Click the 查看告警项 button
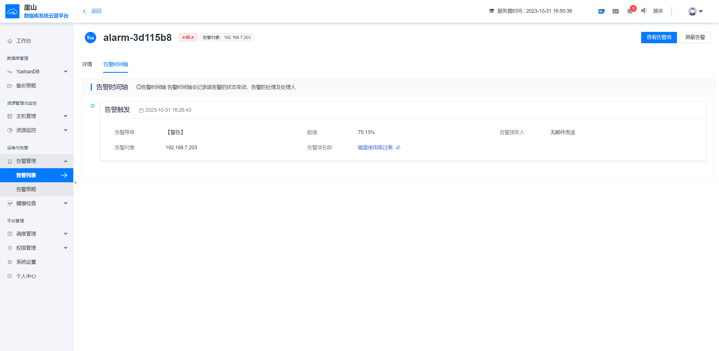This screenshot has width=719, height=351. 659,37
